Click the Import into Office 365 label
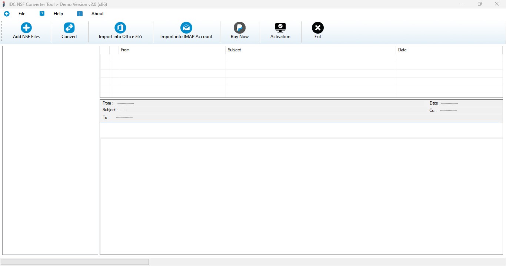 pos(120,37)
